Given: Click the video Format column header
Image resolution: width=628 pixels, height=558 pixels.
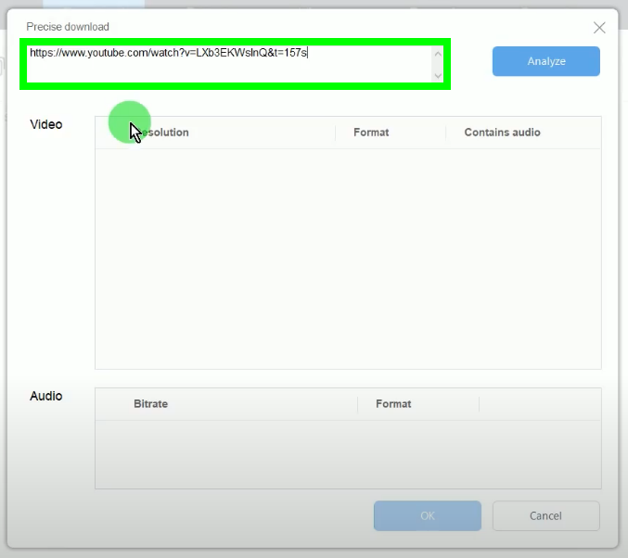Looking at the screenshot, I should 371,133.
